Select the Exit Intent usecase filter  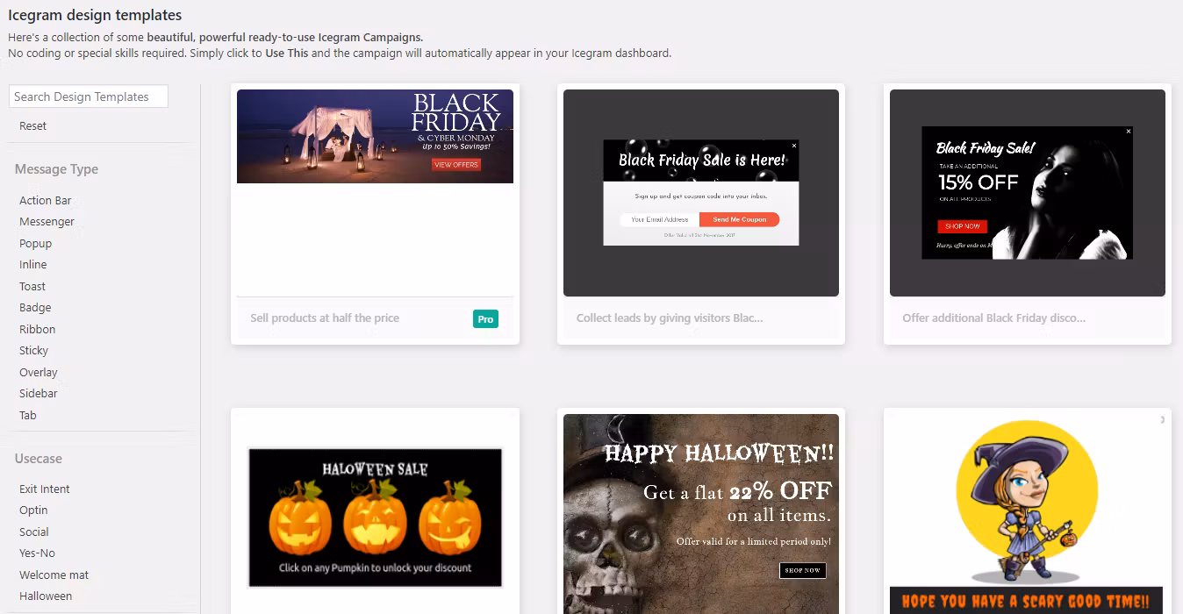45,489
